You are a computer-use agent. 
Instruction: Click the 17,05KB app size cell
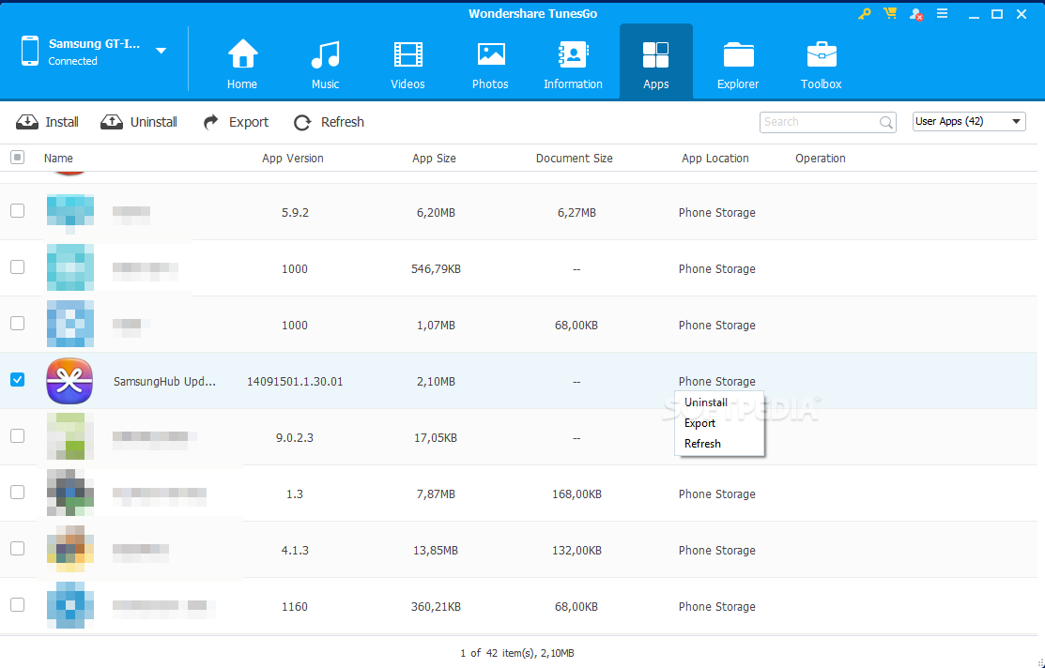coord(436,438)
